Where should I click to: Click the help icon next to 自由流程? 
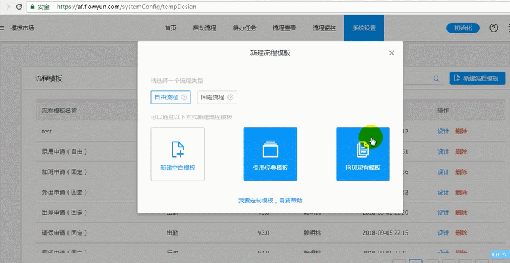pyautogui.click(x=184, y=97)
